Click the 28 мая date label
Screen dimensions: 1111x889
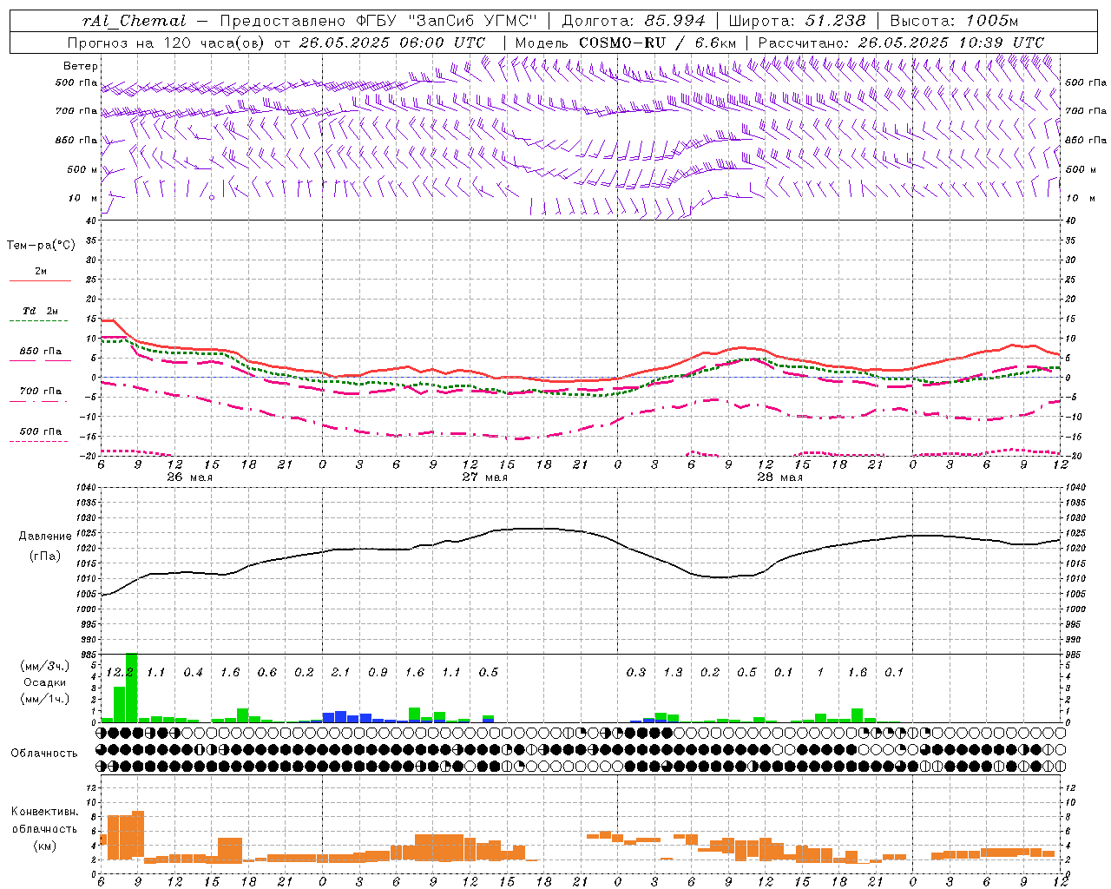coord(779,477)
